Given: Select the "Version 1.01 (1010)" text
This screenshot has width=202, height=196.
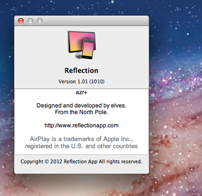Looking at the screenshot, I should pyautogui.click(x=81, y=82).
